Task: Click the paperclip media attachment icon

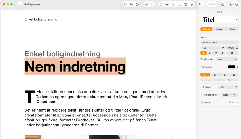Action: [x=192, y=4]
